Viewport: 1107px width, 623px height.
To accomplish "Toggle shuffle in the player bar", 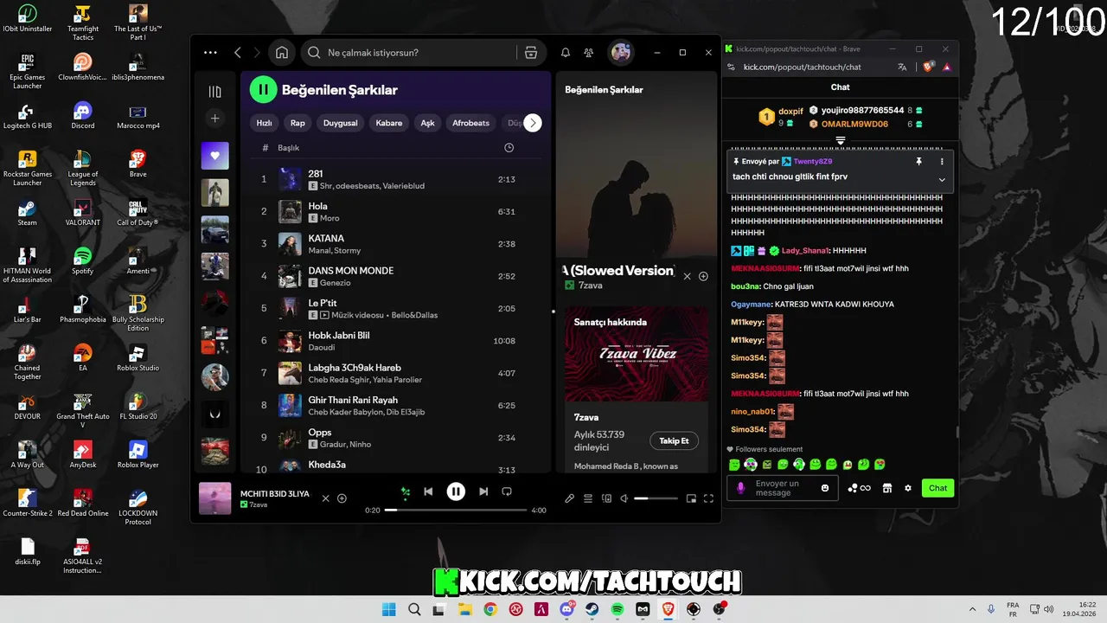I will [x=405, y=491].
